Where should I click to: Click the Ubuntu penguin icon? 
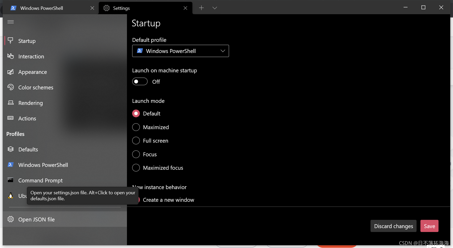point(11,196)
